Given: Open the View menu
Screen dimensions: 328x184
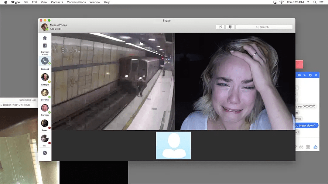Looking at the screenshot, I should (44, 2).
